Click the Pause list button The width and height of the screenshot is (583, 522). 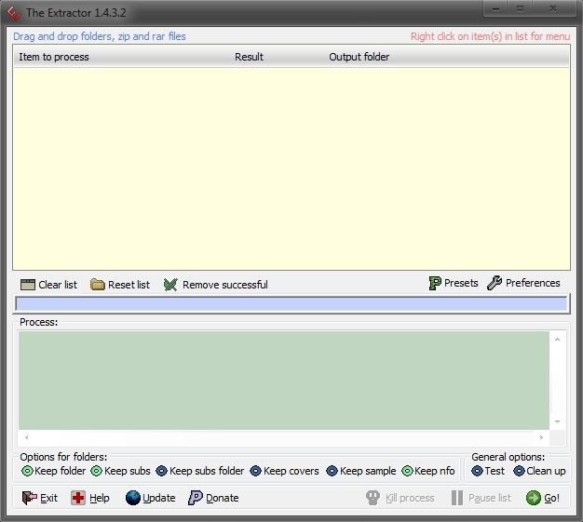[x=481, y=498]
